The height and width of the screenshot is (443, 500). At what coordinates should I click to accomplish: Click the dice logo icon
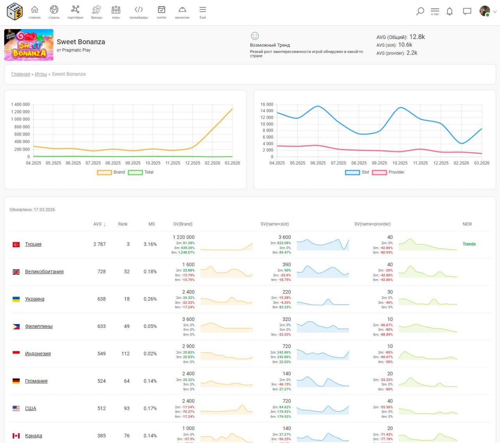click(x=15, y=11)
